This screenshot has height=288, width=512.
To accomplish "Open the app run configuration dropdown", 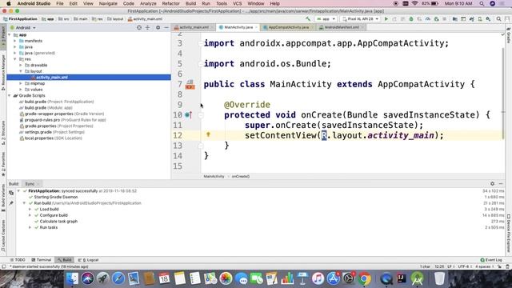I will point(326,19).
